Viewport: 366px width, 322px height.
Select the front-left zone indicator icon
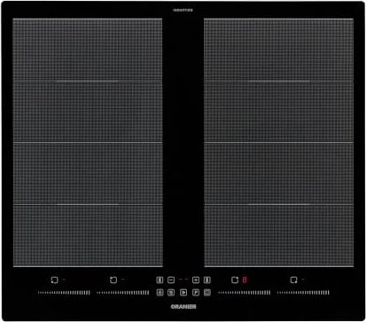(54, 280)
